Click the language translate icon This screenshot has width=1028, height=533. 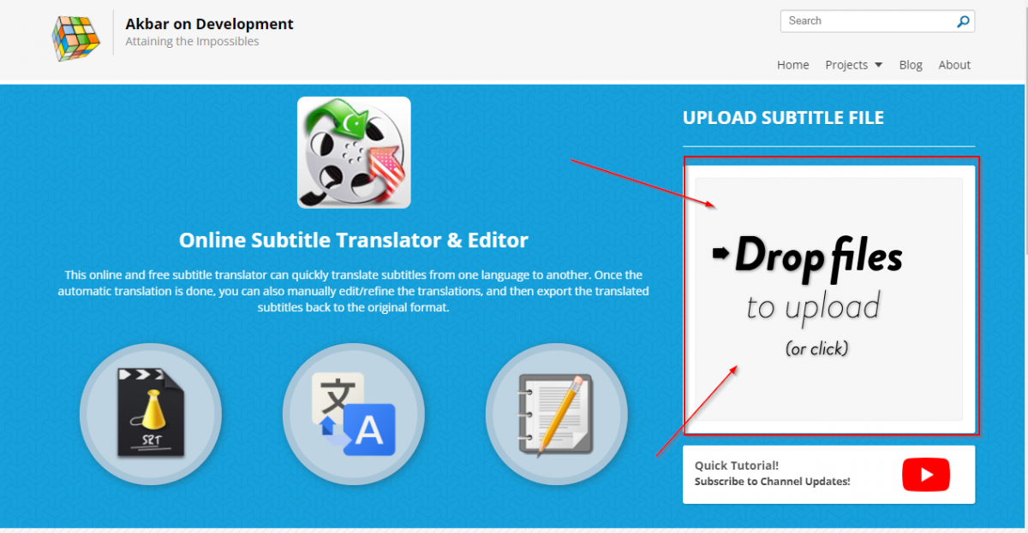coord(354,414)
